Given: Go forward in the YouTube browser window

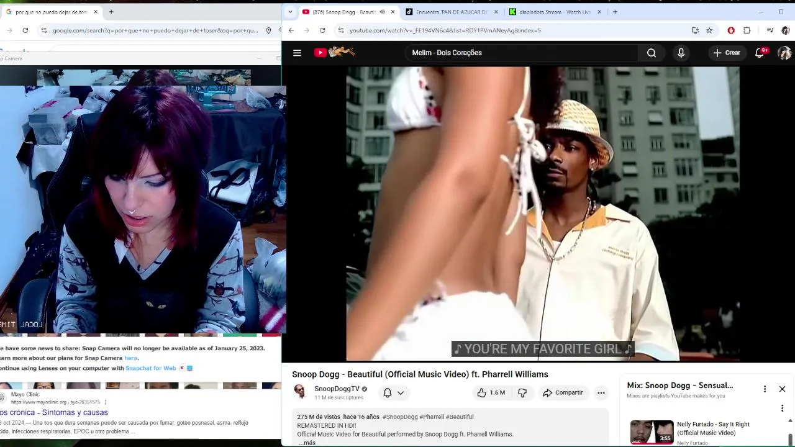Looking at the screenshot, I should pos(306,30).
